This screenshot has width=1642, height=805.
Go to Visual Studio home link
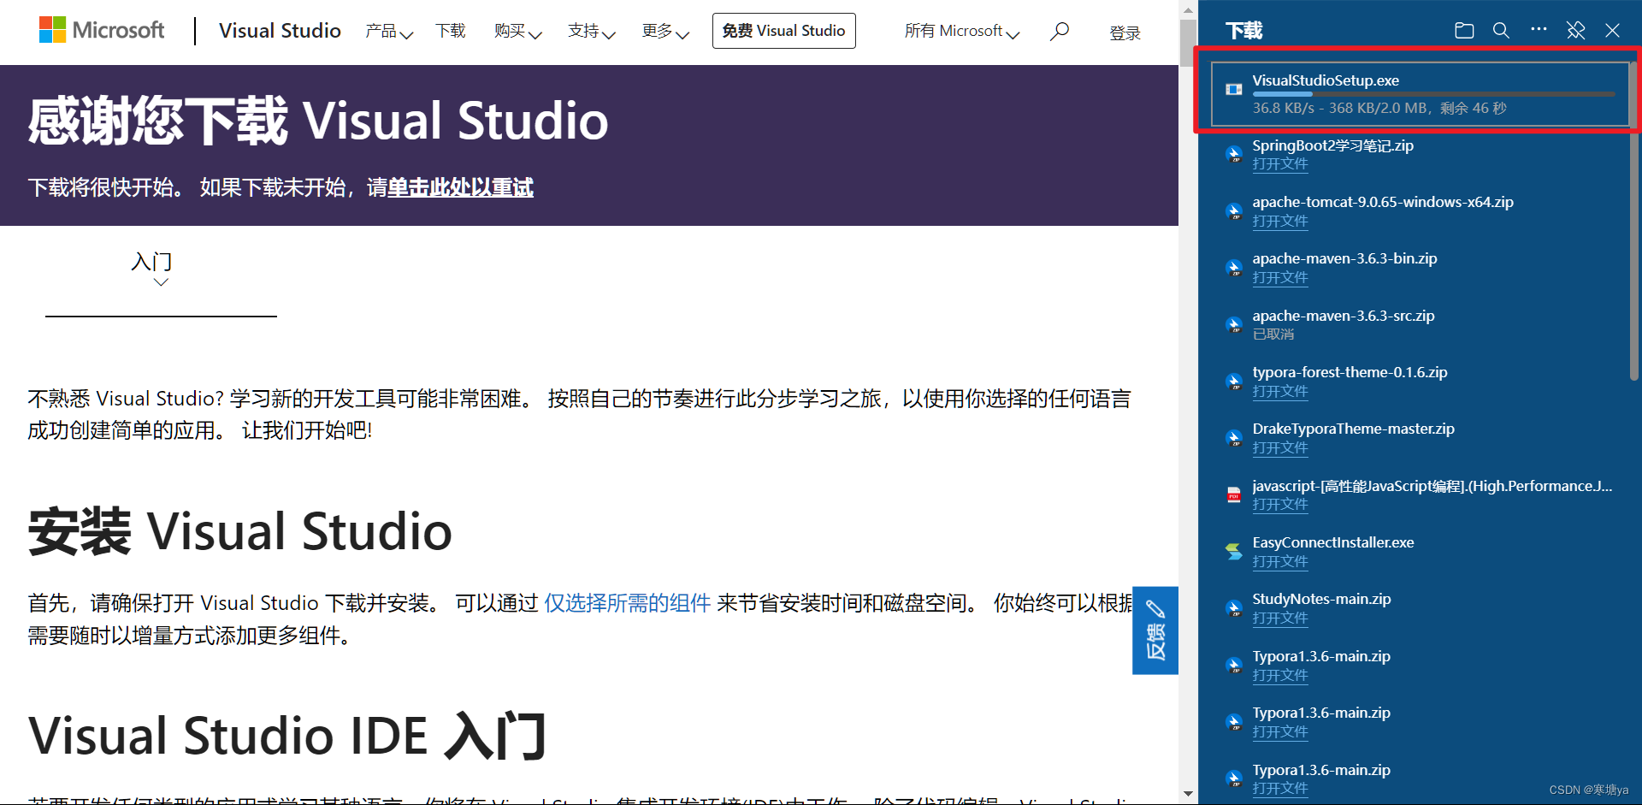280,31
